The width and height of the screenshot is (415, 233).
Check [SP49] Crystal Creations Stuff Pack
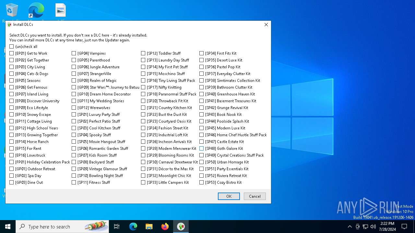[202, 155]
